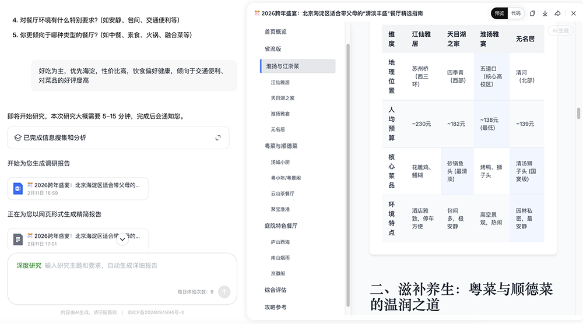Click the 清汤狮子头 (国宴级) dish cell
Screen dimensions: 583x324
pos(526,171)
